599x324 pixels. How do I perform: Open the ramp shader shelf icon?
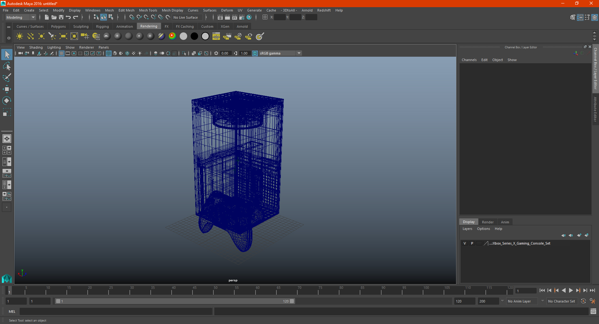[172, 36]
